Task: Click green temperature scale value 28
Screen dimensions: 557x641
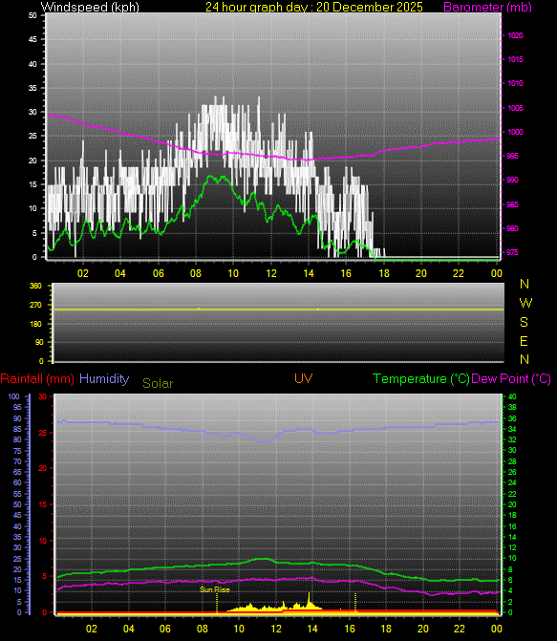Action: (x=512, y=462)
